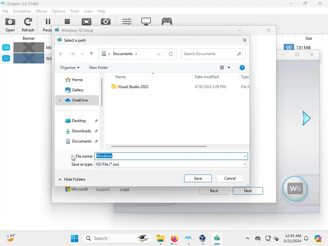Viewport: 328px width, 246px height.
Task: Open recent locations chevron dropdown
Action: coord(82,54)
